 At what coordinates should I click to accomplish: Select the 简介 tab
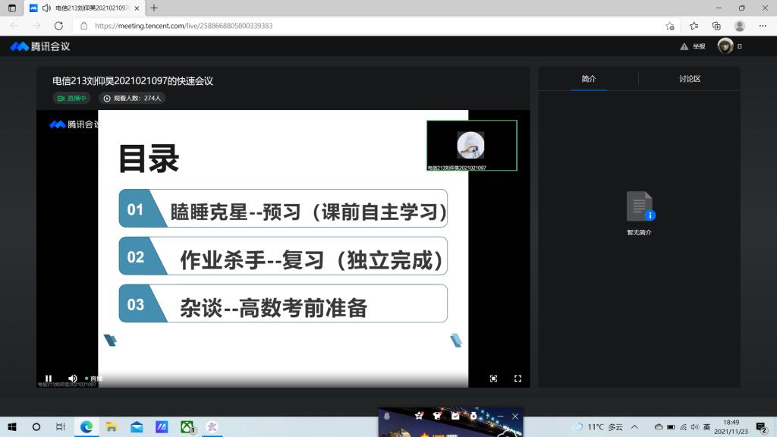589,79
